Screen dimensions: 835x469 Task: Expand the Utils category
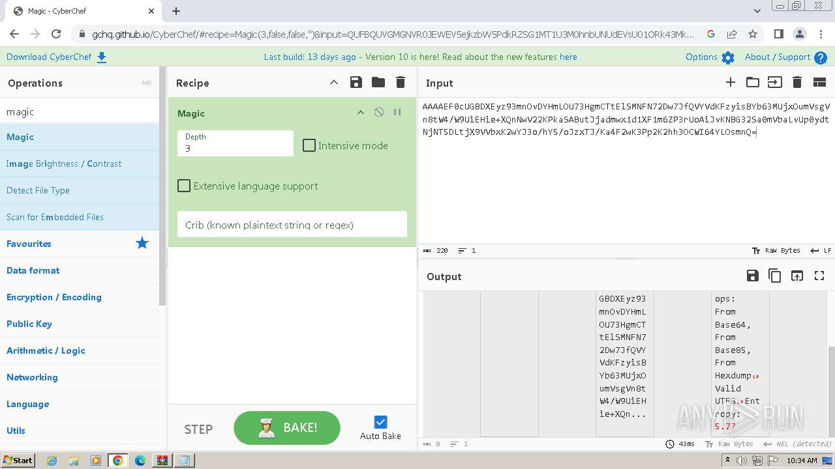[80, 431]
